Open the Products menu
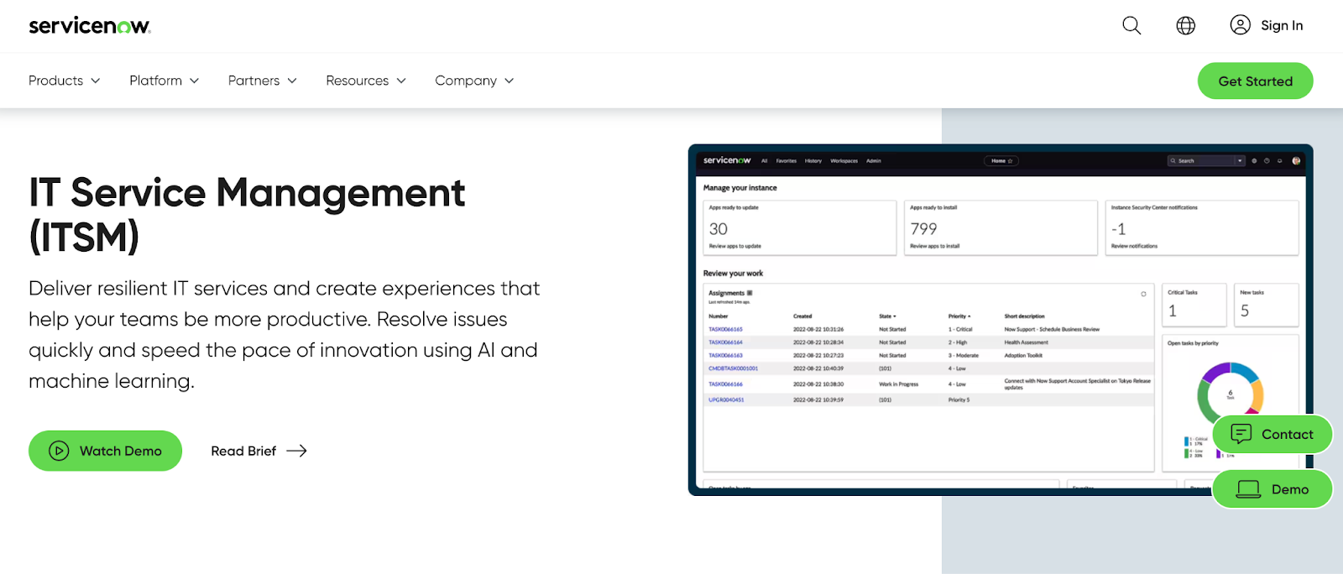1343x574 pixels. 65,81
